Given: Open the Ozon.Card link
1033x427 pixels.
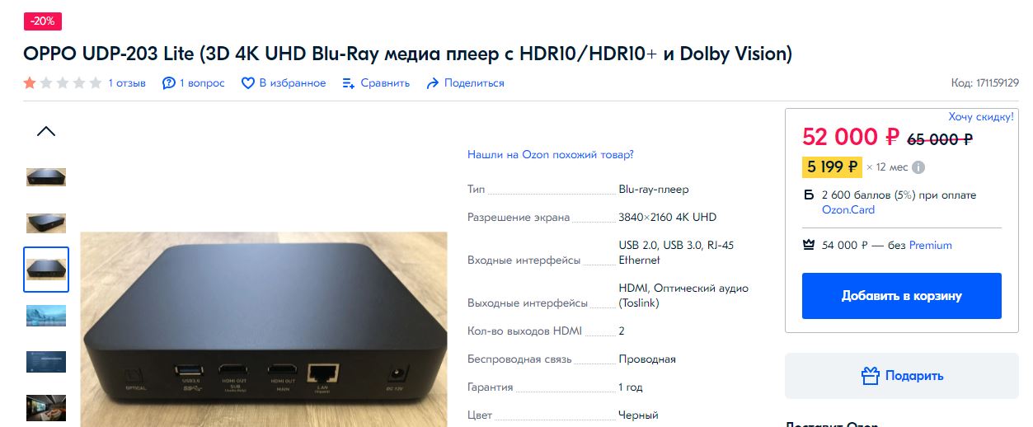Looking at the screenshot, I should pos(848,209).
